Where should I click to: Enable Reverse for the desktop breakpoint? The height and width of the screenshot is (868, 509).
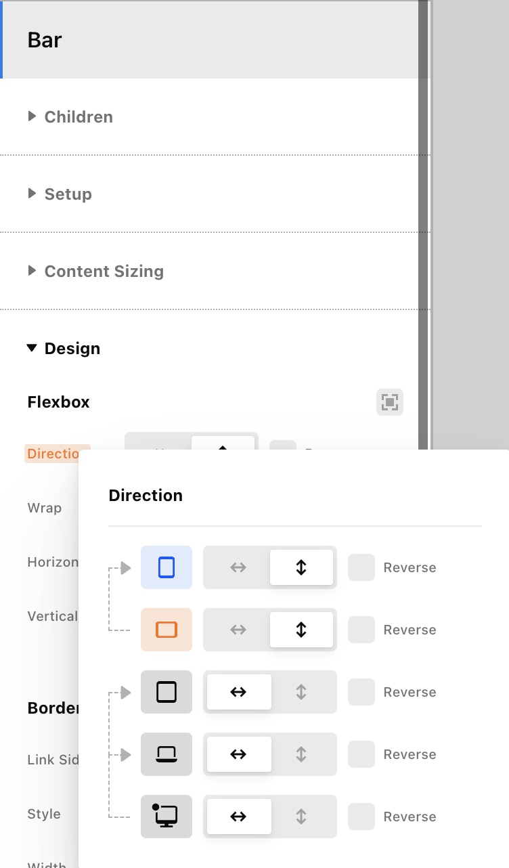(361, 817)
